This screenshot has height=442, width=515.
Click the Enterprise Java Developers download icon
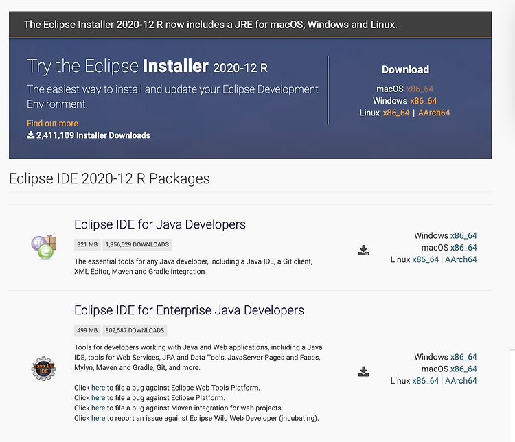(x=363, y=371)
